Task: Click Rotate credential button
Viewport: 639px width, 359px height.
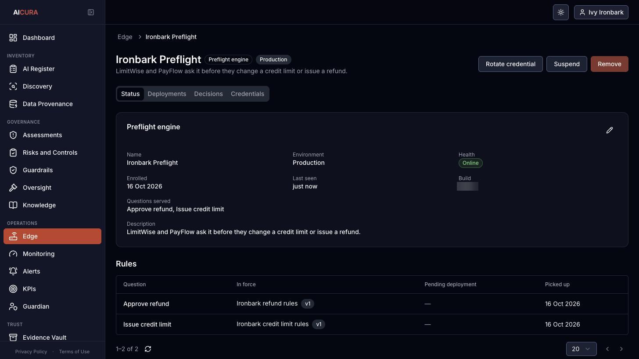Action: tap(510, 64)
